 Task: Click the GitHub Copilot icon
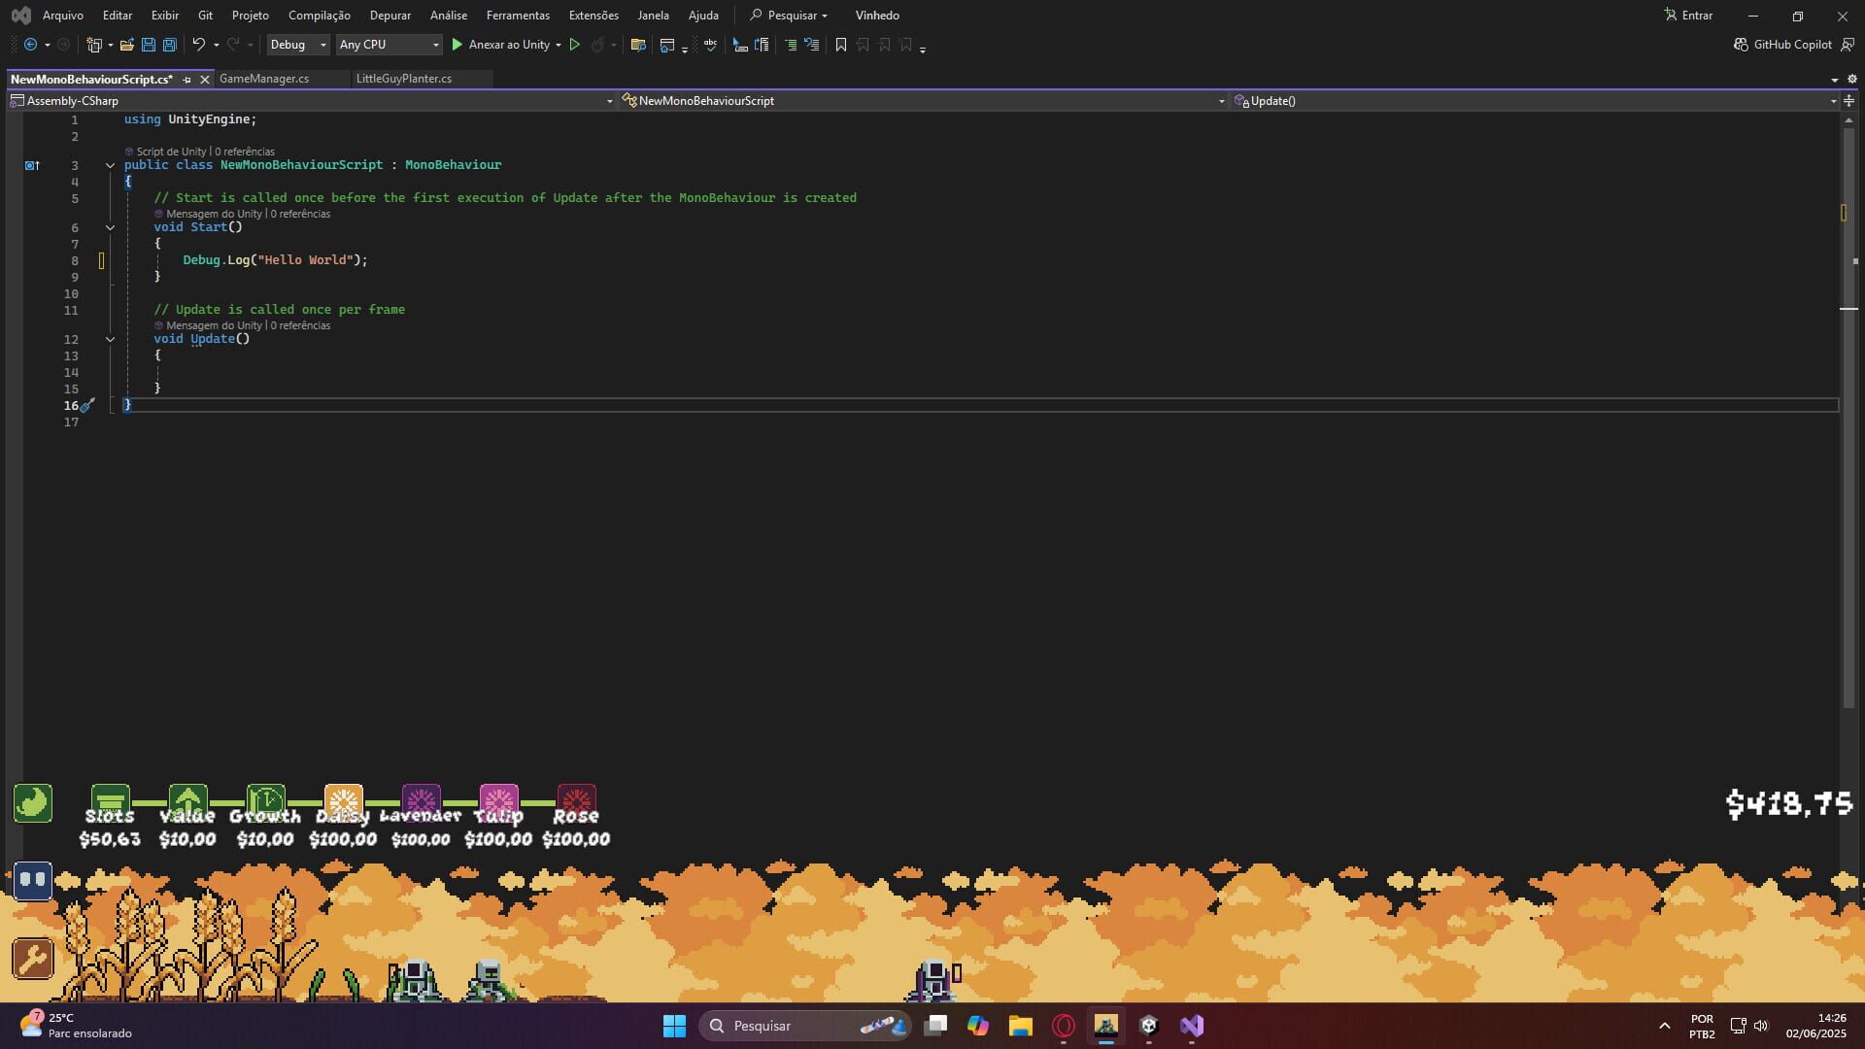(1742, 44)
